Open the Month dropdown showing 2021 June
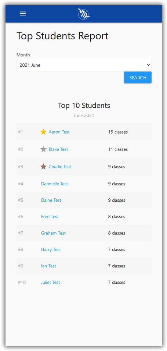Viewport: 167px width, 351px height. [84, 65]
